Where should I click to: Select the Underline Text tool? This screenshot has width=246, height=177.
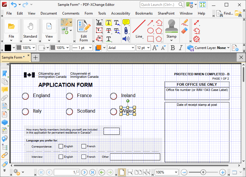pyautogui.click(x=109, y=39)
